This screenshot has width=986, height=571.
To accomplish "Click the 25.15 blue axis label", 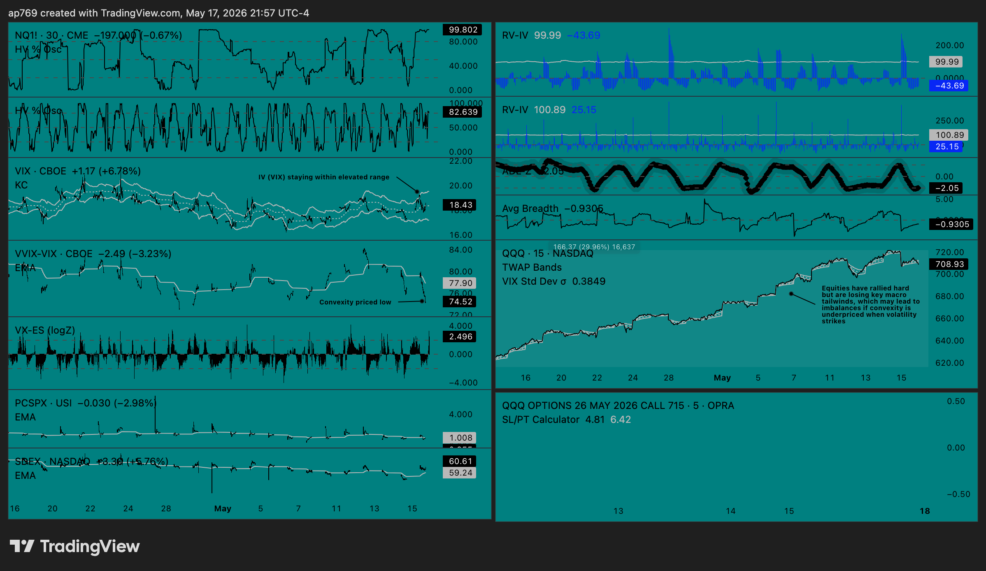I will point(946,146).
